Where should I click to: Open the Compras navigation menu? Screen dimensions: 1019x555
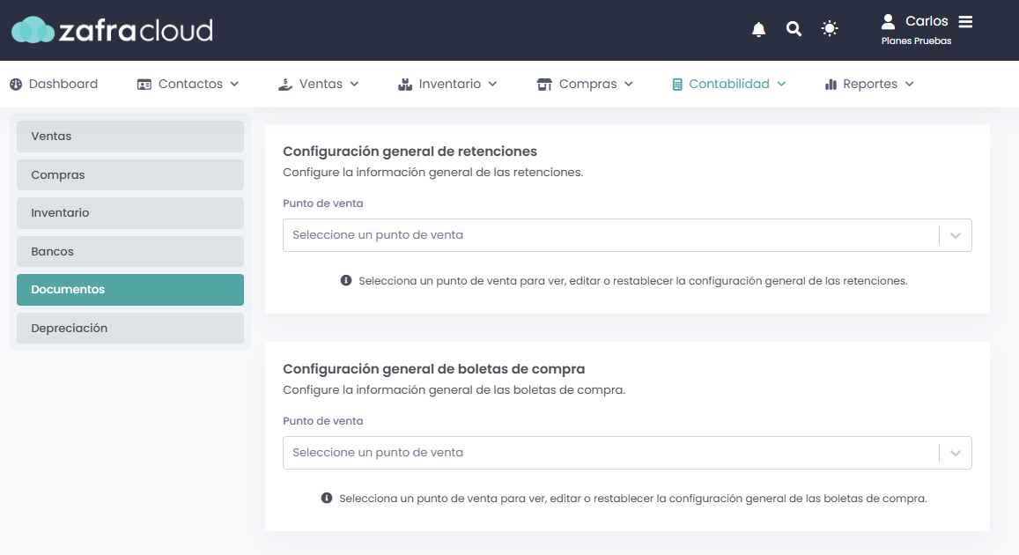coord(586,85)
